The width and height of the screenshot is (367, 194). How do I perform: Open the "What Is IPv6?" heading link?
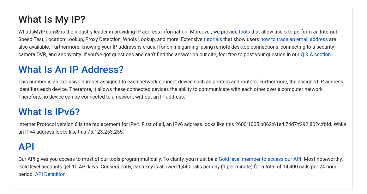click(x=49, y=112)
